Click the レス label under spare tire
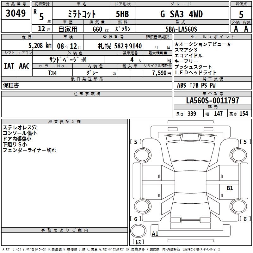The image size is (253, 253). coord(138,242)
